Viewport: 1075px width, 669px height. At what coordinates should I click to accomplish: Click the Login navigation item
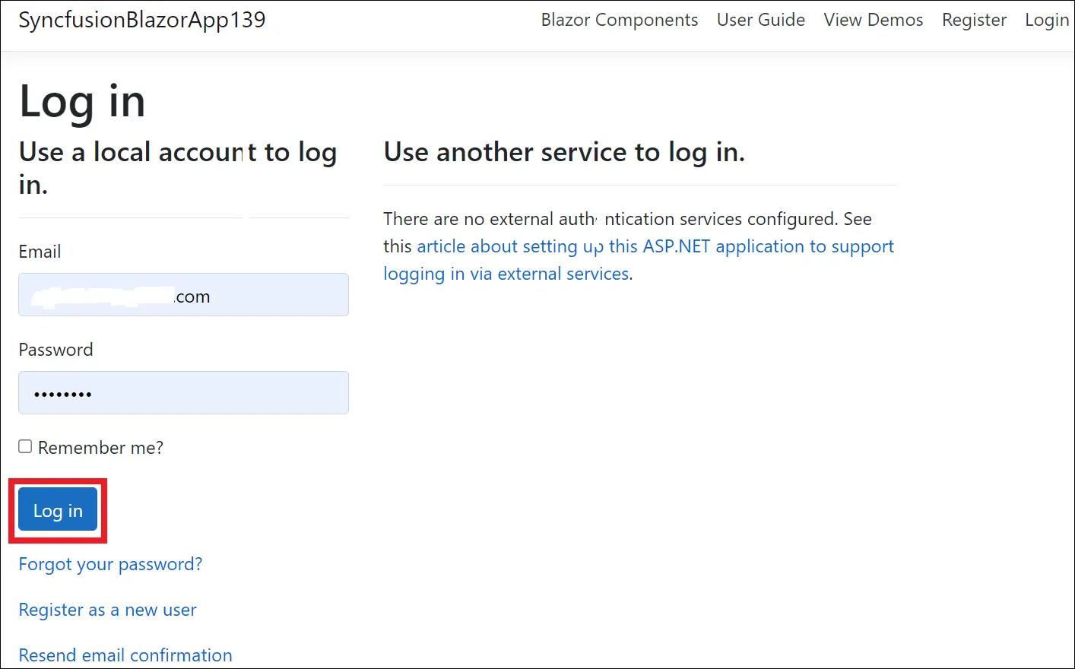pos(1046,20)
